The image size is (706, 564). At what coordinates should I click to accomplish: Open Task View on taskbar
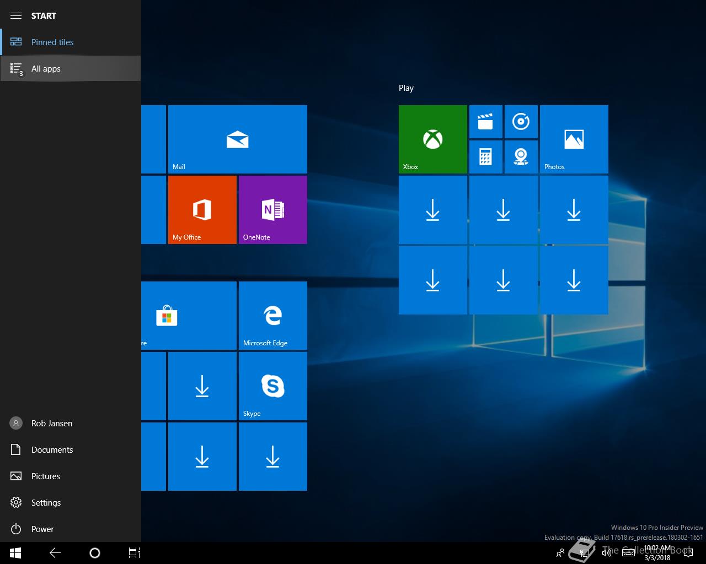pos(135,553)
